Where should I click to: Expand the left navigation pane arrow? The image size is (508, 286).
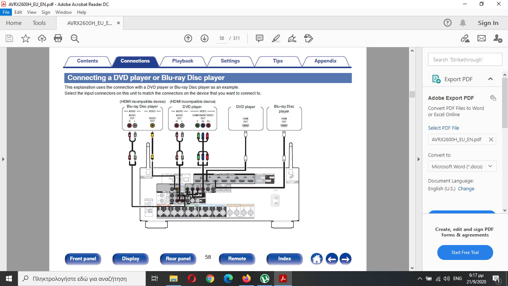pos(3,159)
